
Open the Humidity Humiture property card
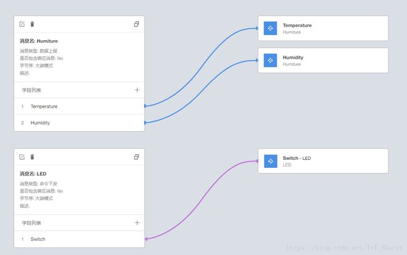click(x=323, y=61)
